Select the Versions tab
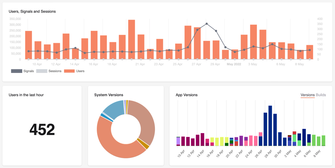The width and height of the screenshot is (335, 168). 308,95
